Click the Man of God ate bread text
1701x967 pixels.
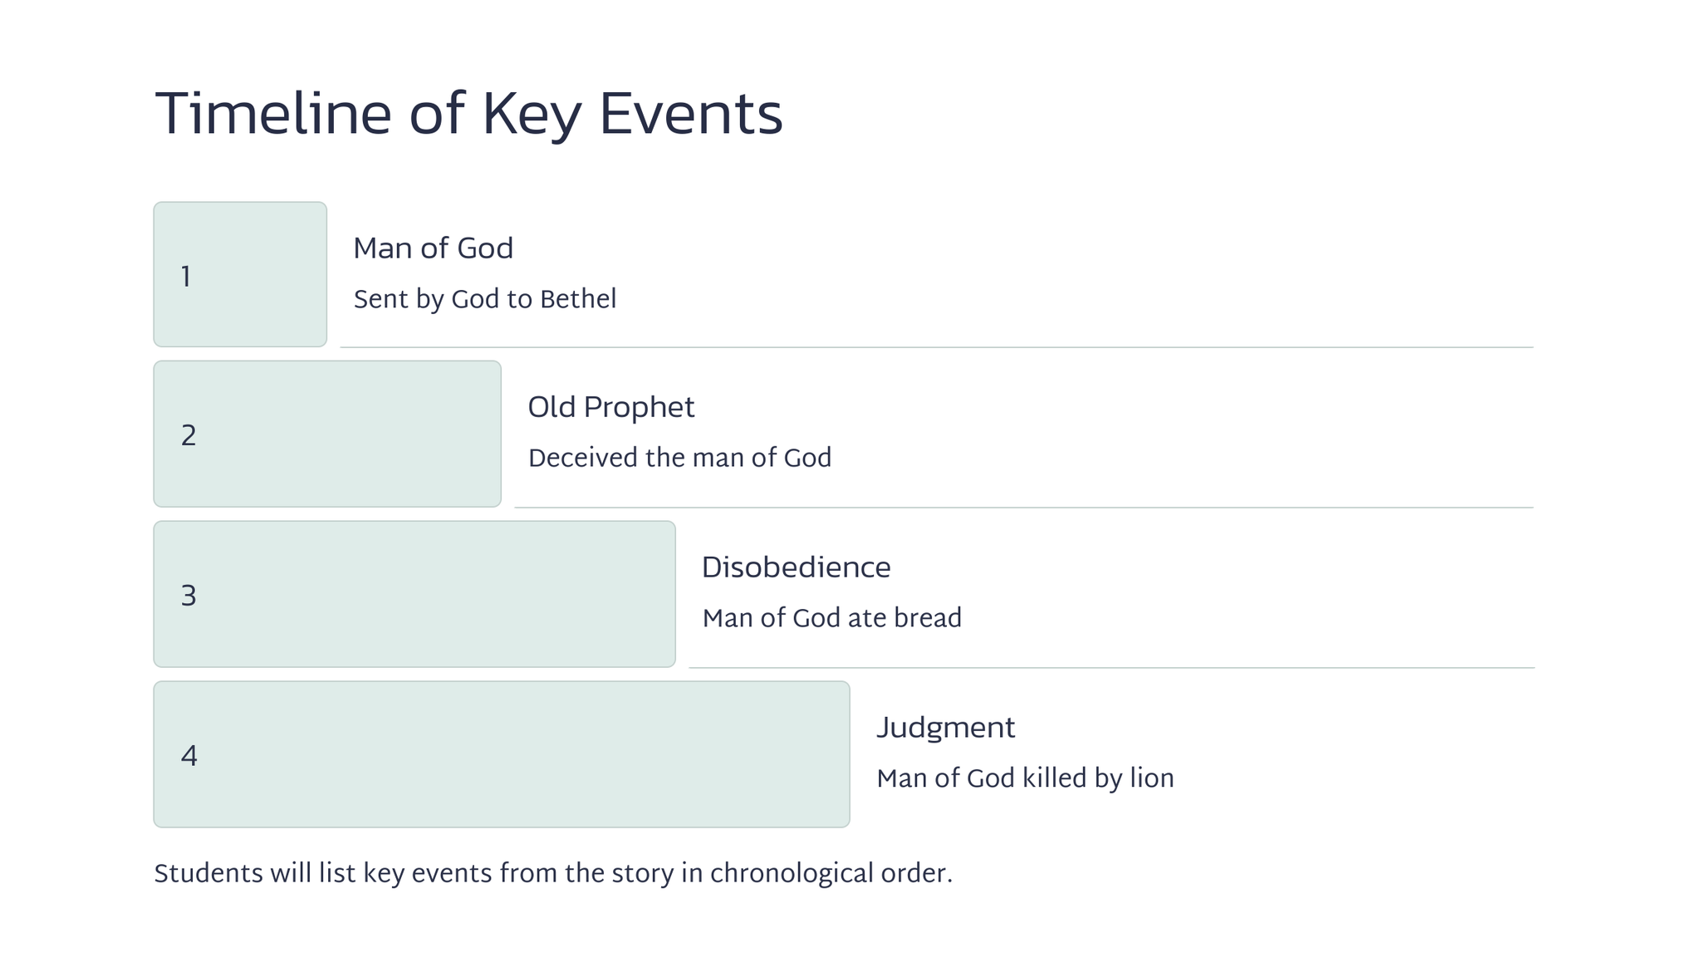831,618
